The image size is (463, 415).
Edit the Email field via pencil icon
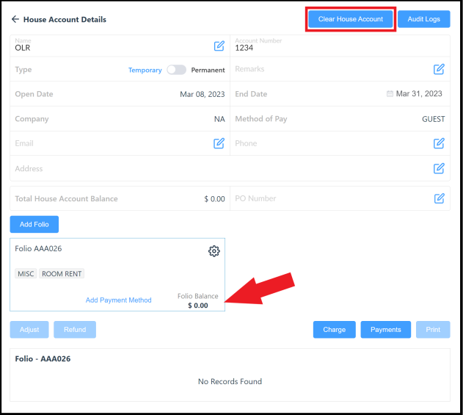click(x=219, y=143)
